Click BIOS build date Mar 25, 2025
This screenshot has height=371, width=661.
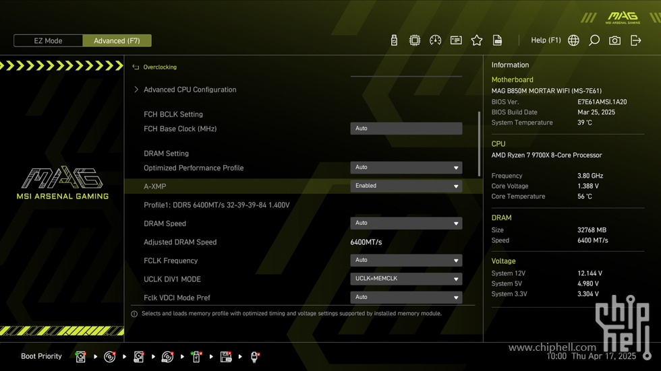tap(596, 112)
